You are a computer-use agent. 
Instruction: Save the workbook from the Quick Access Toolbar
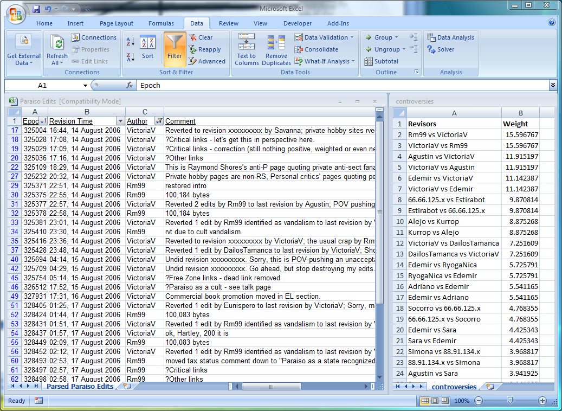pos(36,9)
